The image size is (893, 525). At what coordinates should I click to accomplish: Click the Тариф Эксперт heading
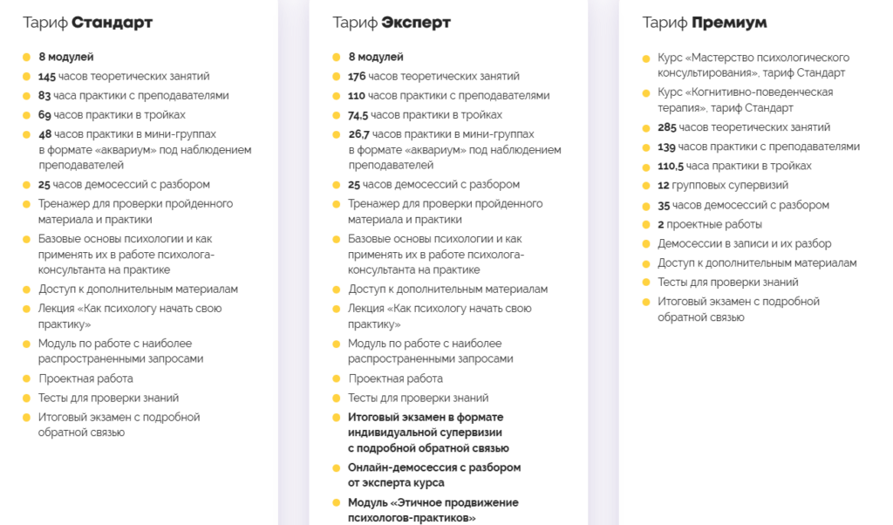coord(392,23)
